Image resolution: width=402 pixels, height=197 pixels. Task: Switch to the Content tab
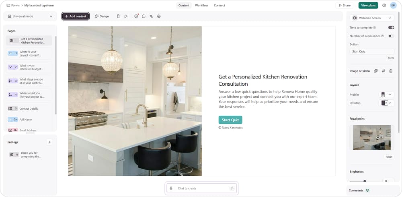click(x=184, y=5)
